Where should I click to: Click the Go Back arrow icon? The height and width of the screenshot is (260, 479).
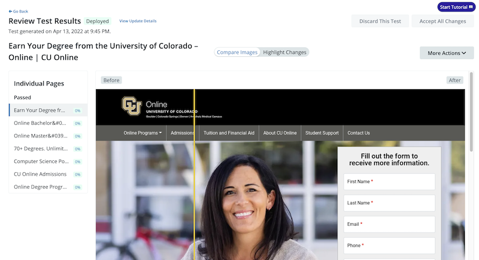(10, 11)
